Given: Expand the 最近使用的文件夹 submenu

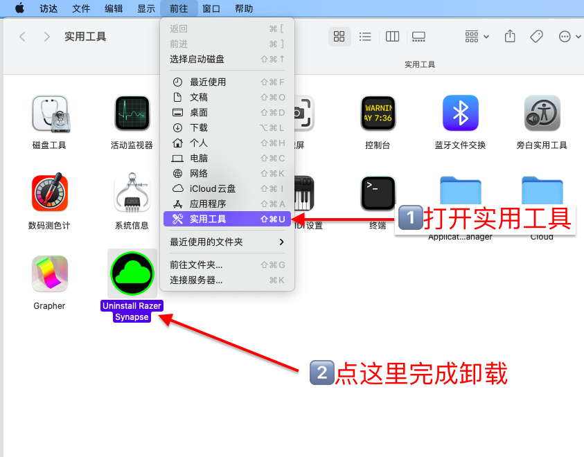Looking at the screenshot, I should click(227, 242).
